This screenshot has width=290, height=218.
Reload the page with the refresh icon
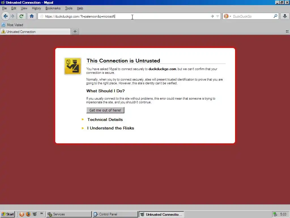click(x=22, y=16)
